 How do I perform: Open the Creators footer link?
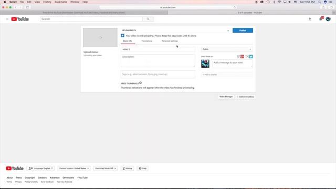point(42,177)
